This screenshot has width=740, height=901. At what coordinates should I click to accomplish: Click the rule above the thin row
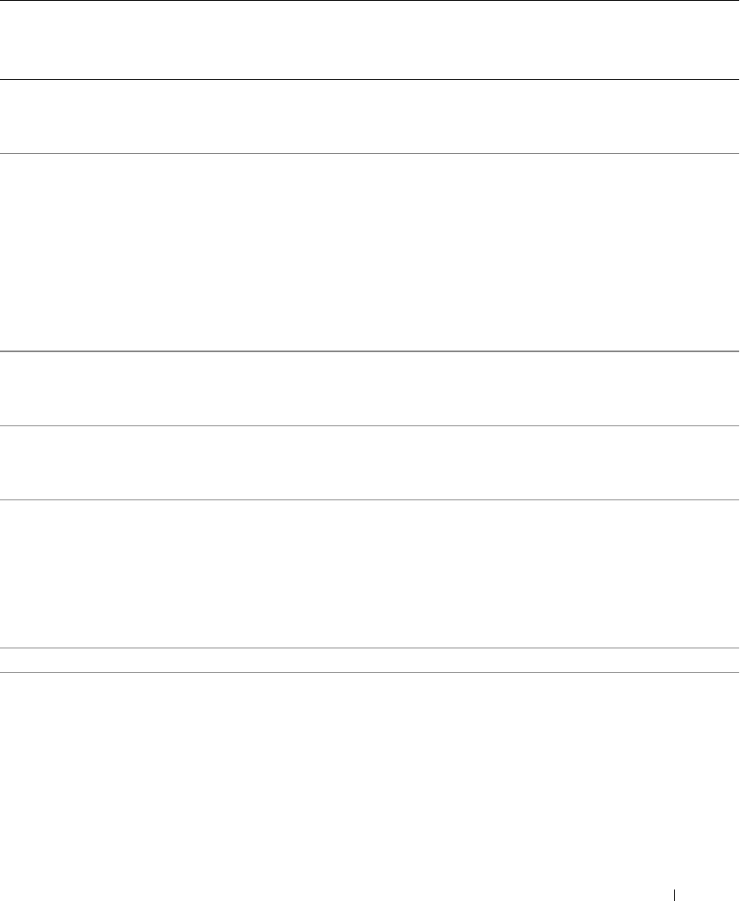click(x=370, y=648)
